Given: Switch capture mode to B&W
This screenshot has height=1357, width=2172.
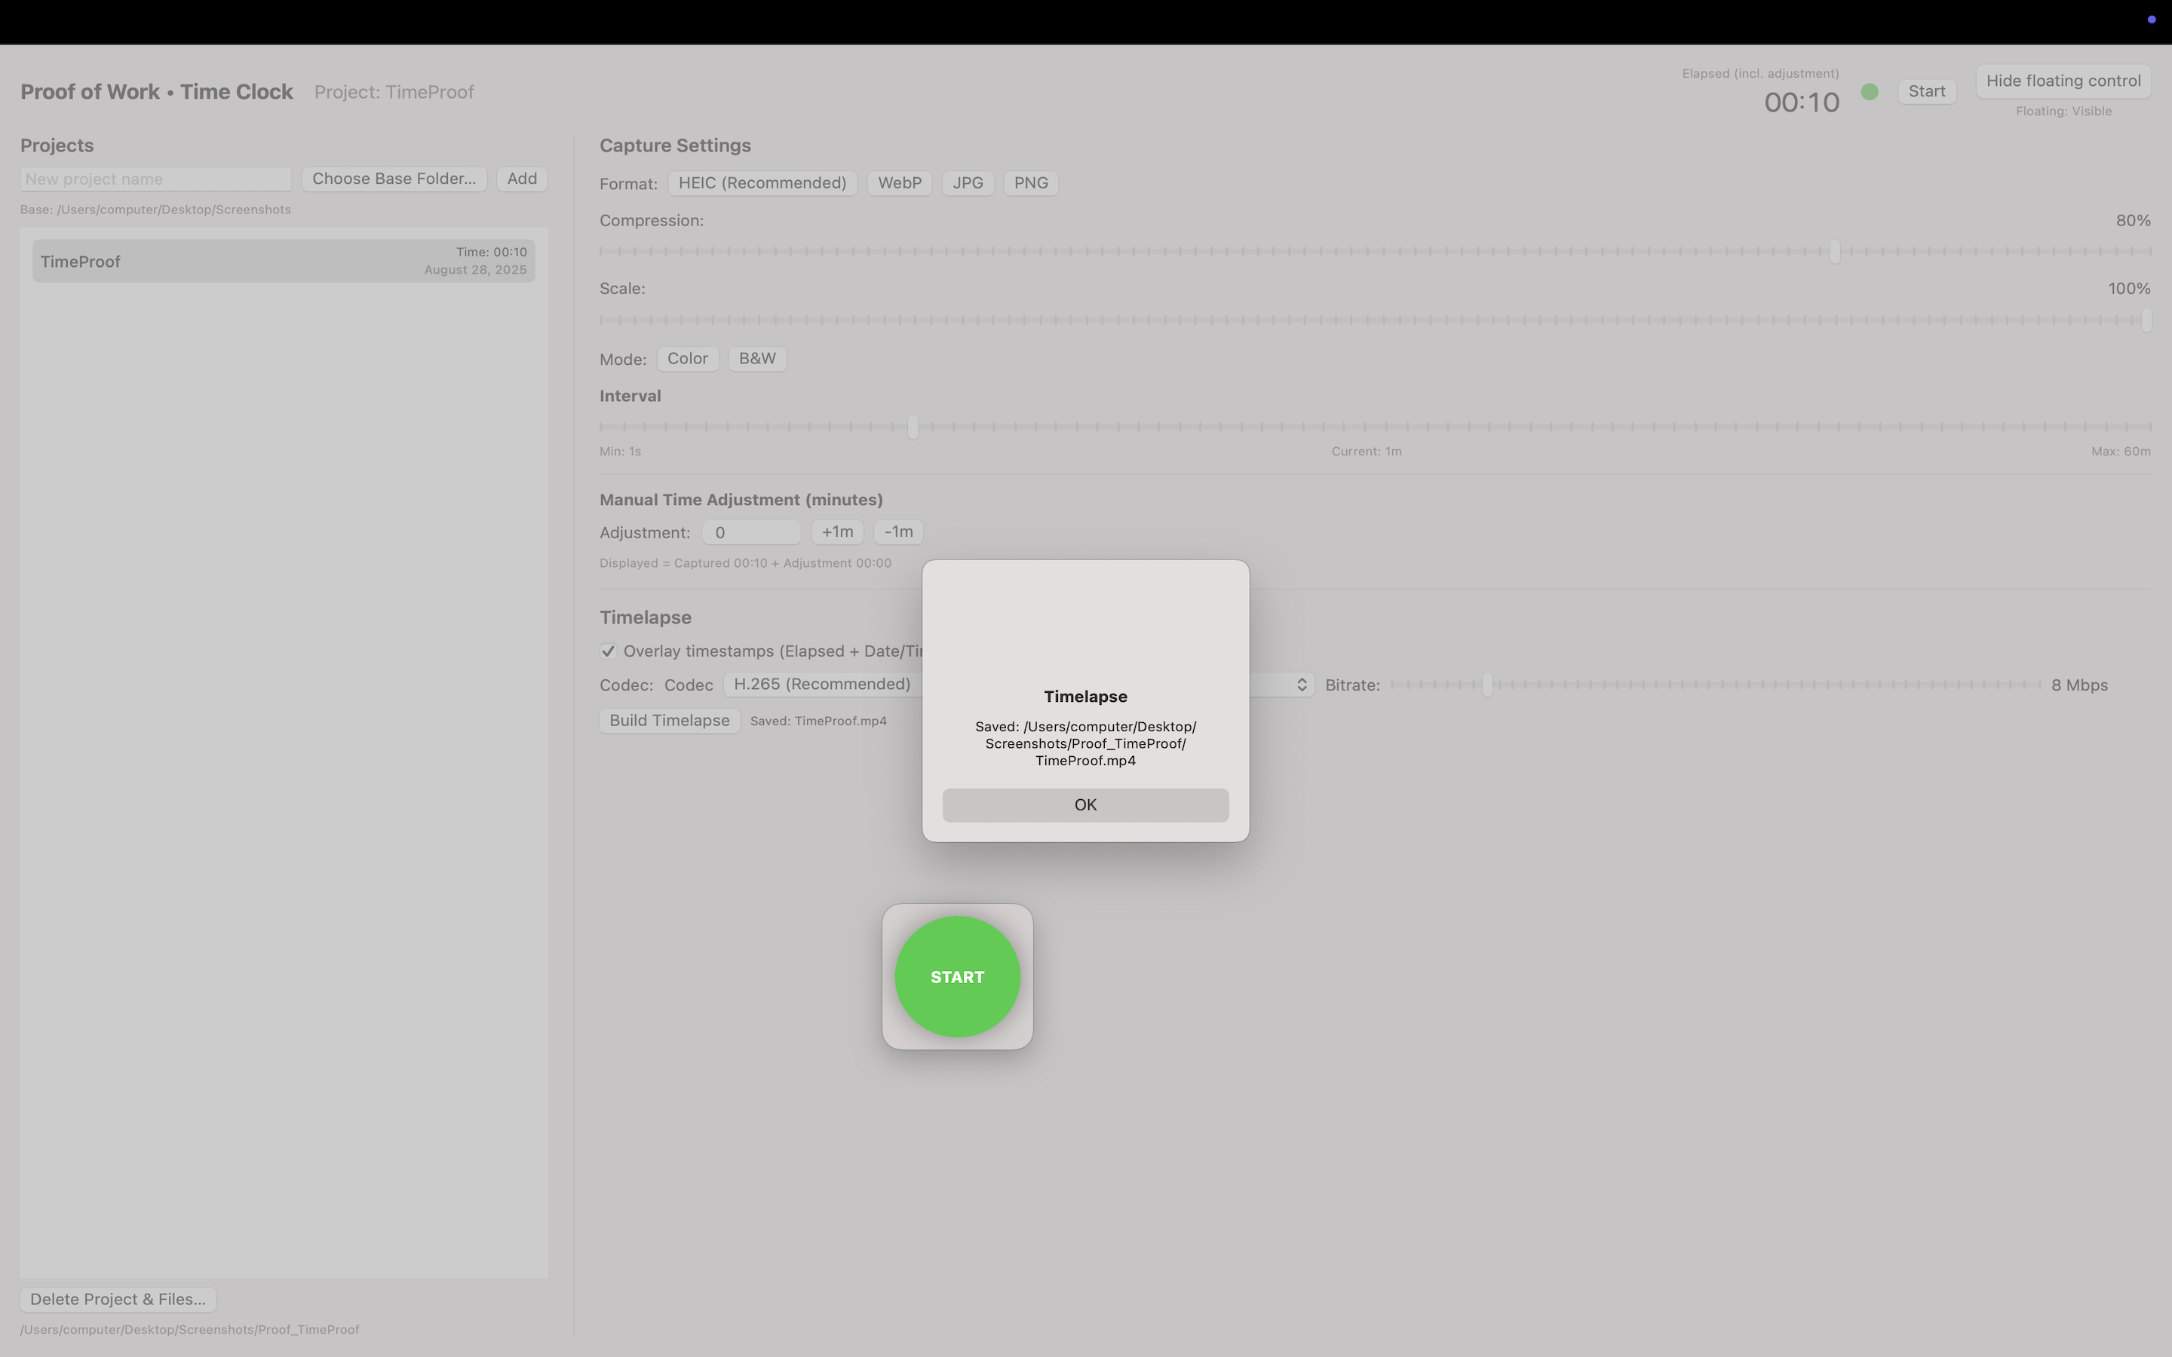Looking at the screenshot, I should (756, 358).
